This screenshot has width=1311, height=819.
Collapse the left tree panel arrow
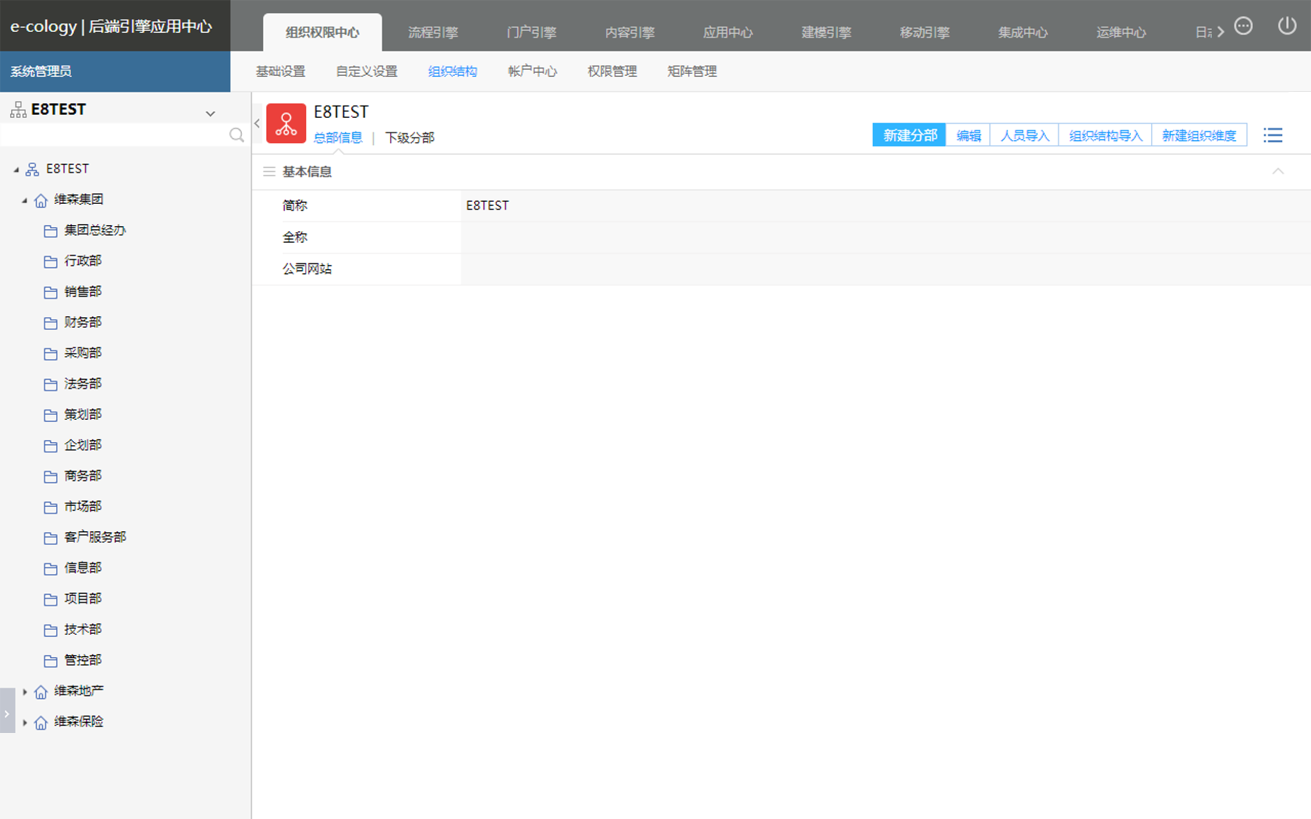pos(257,123)
